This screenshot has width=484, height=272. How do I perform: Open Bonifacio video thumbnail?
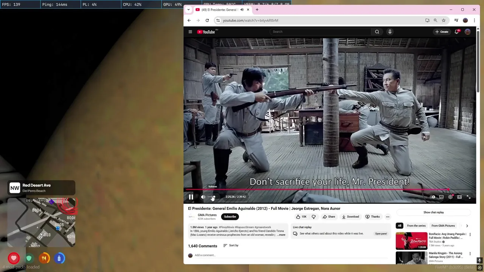[411, 241]
